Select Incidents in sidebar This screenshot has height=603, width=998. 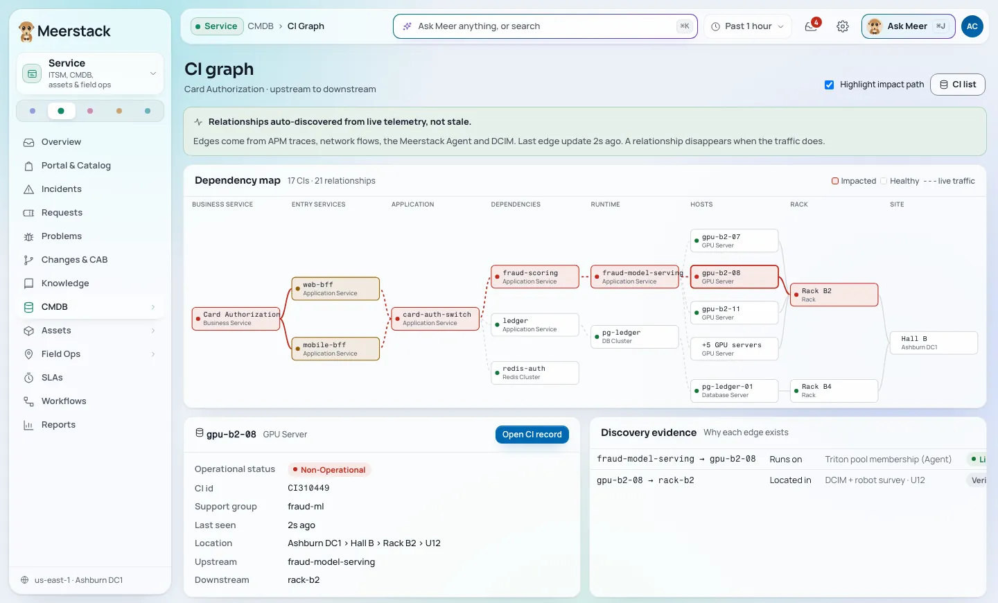90,189
